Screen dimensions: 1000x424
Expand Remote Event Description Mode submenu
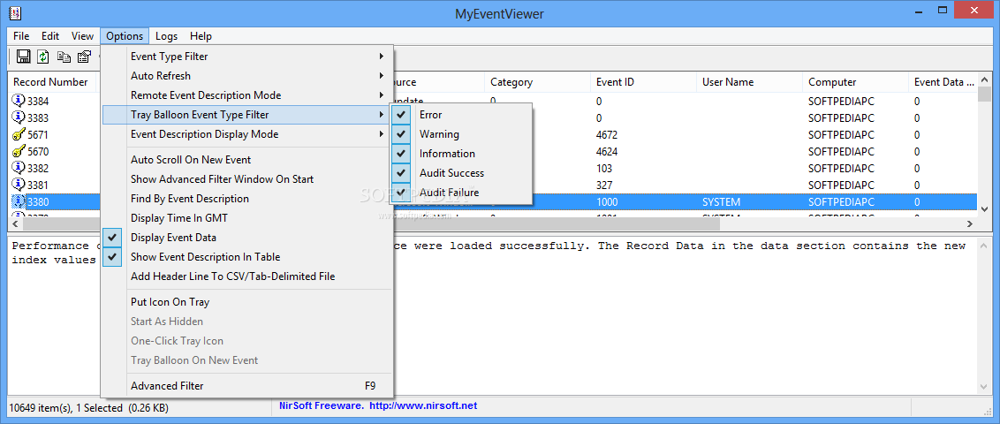pyautogui.click(x=246, y=95)
